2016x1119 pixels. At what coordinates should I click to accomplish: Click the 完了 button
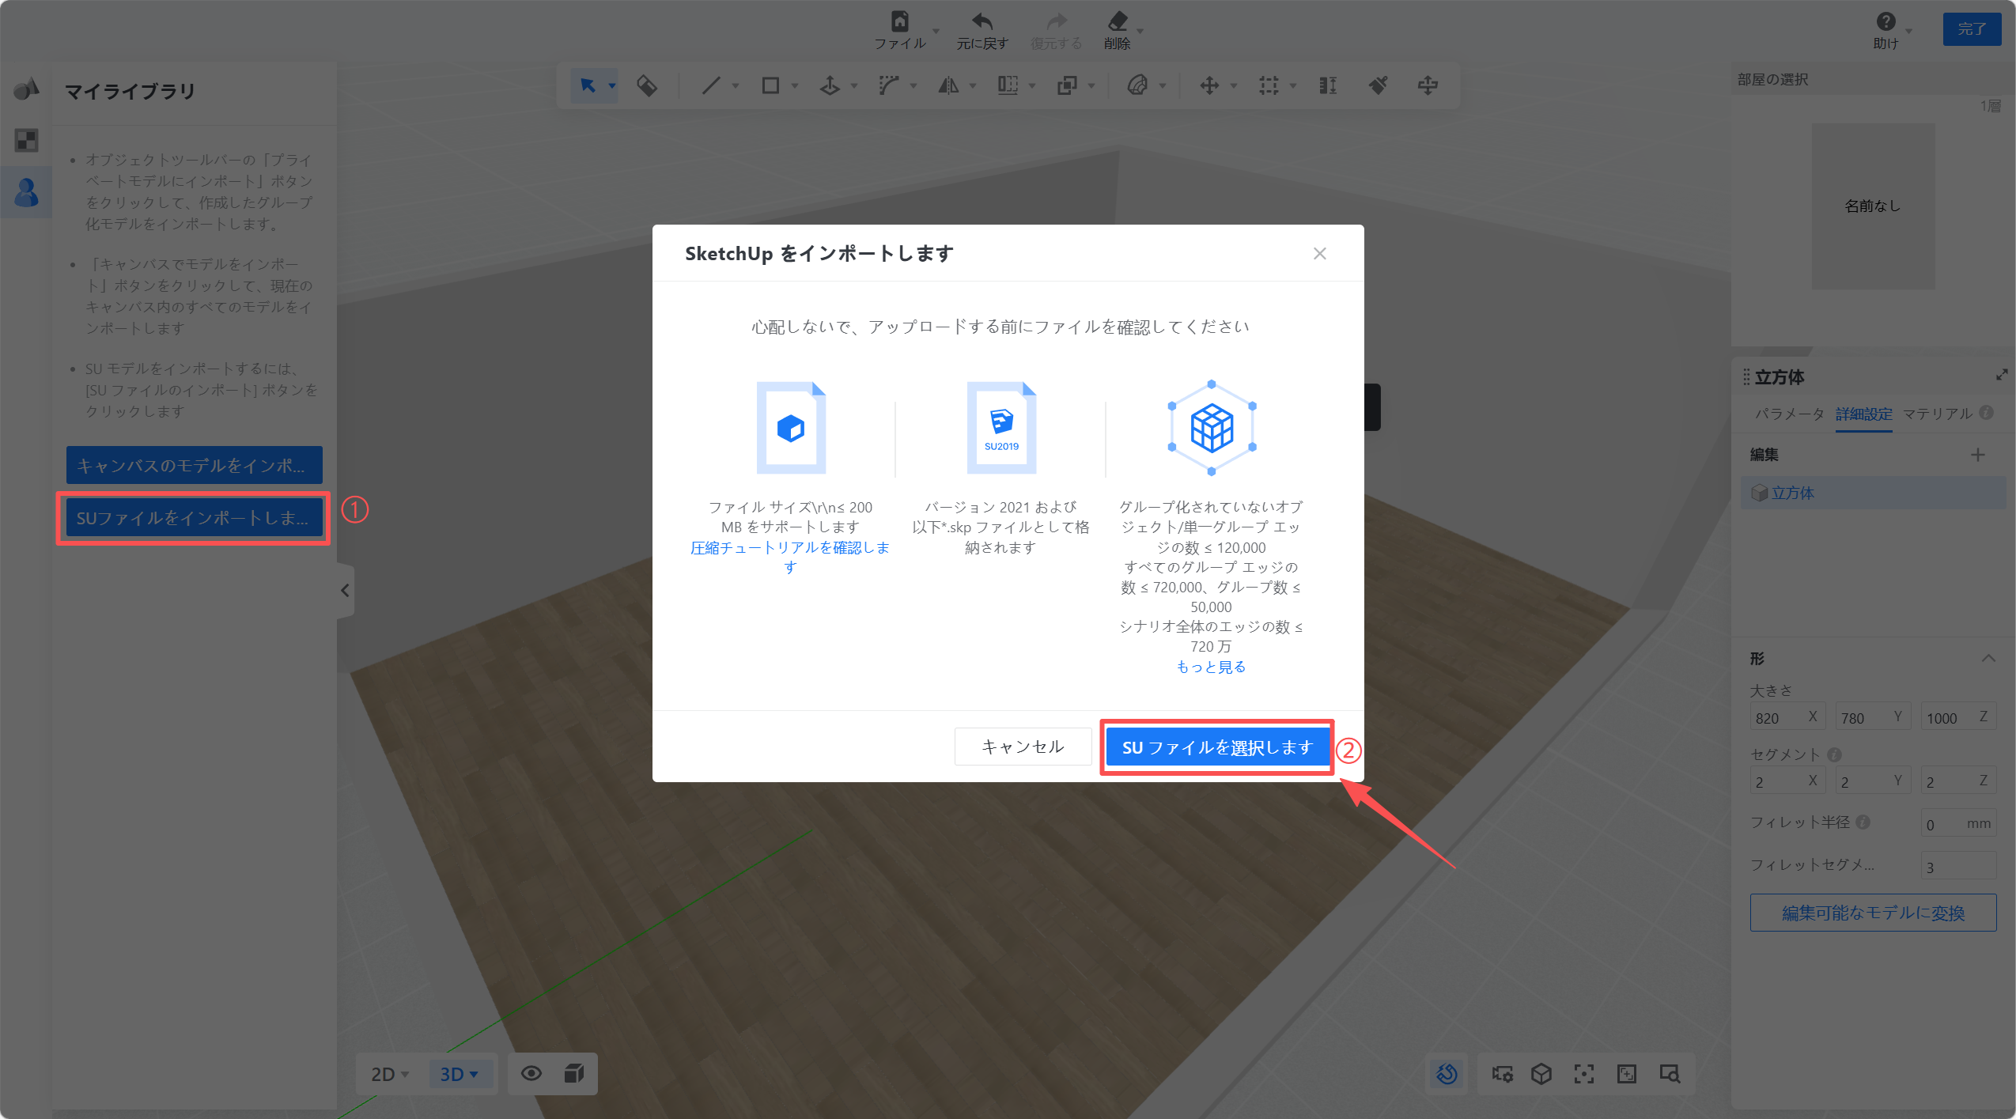point(1972,29)
